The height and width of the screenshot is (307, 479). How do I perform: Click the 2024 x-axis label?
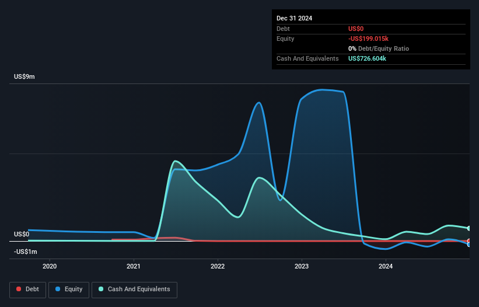click(386, 266)
